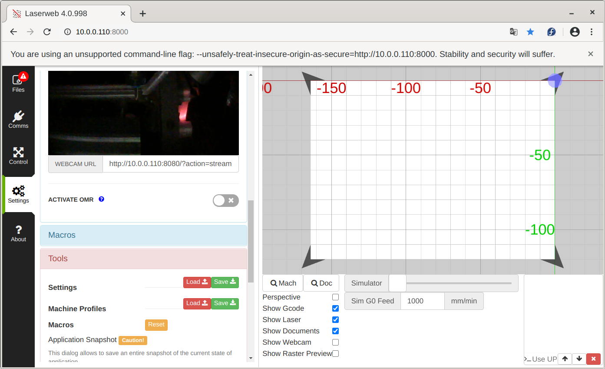The height and width of the screenshot is (369, 605).
Task: Dismiss the unsupported flag warning bar
Action: point(591,54)
